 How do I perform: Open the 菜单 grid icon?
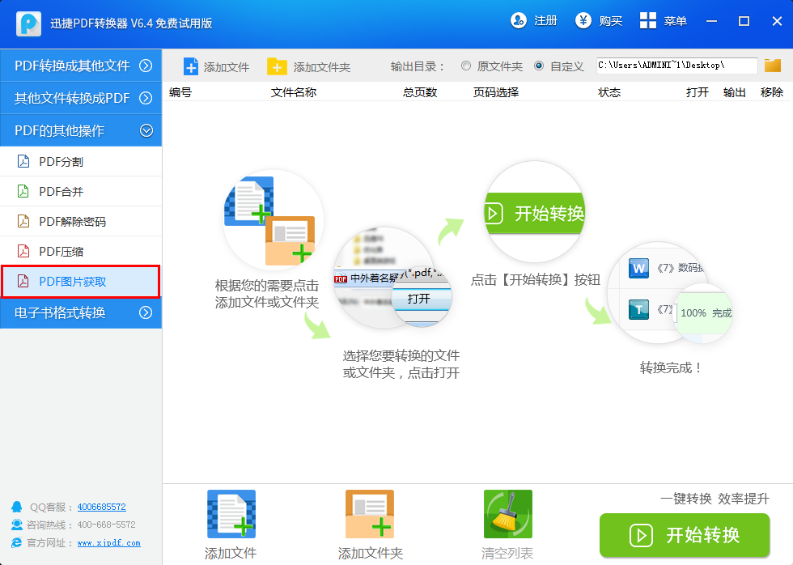pos(648,21)
